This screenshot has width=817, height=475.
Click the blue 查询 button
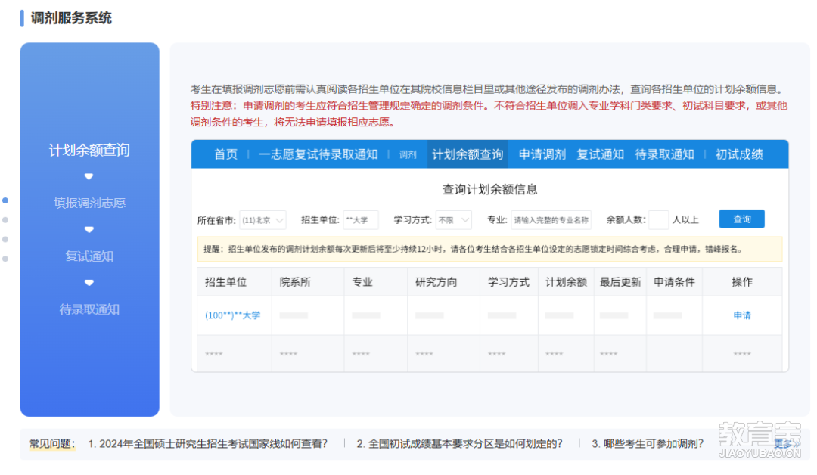pyautogui.click(x=741, y=219)
